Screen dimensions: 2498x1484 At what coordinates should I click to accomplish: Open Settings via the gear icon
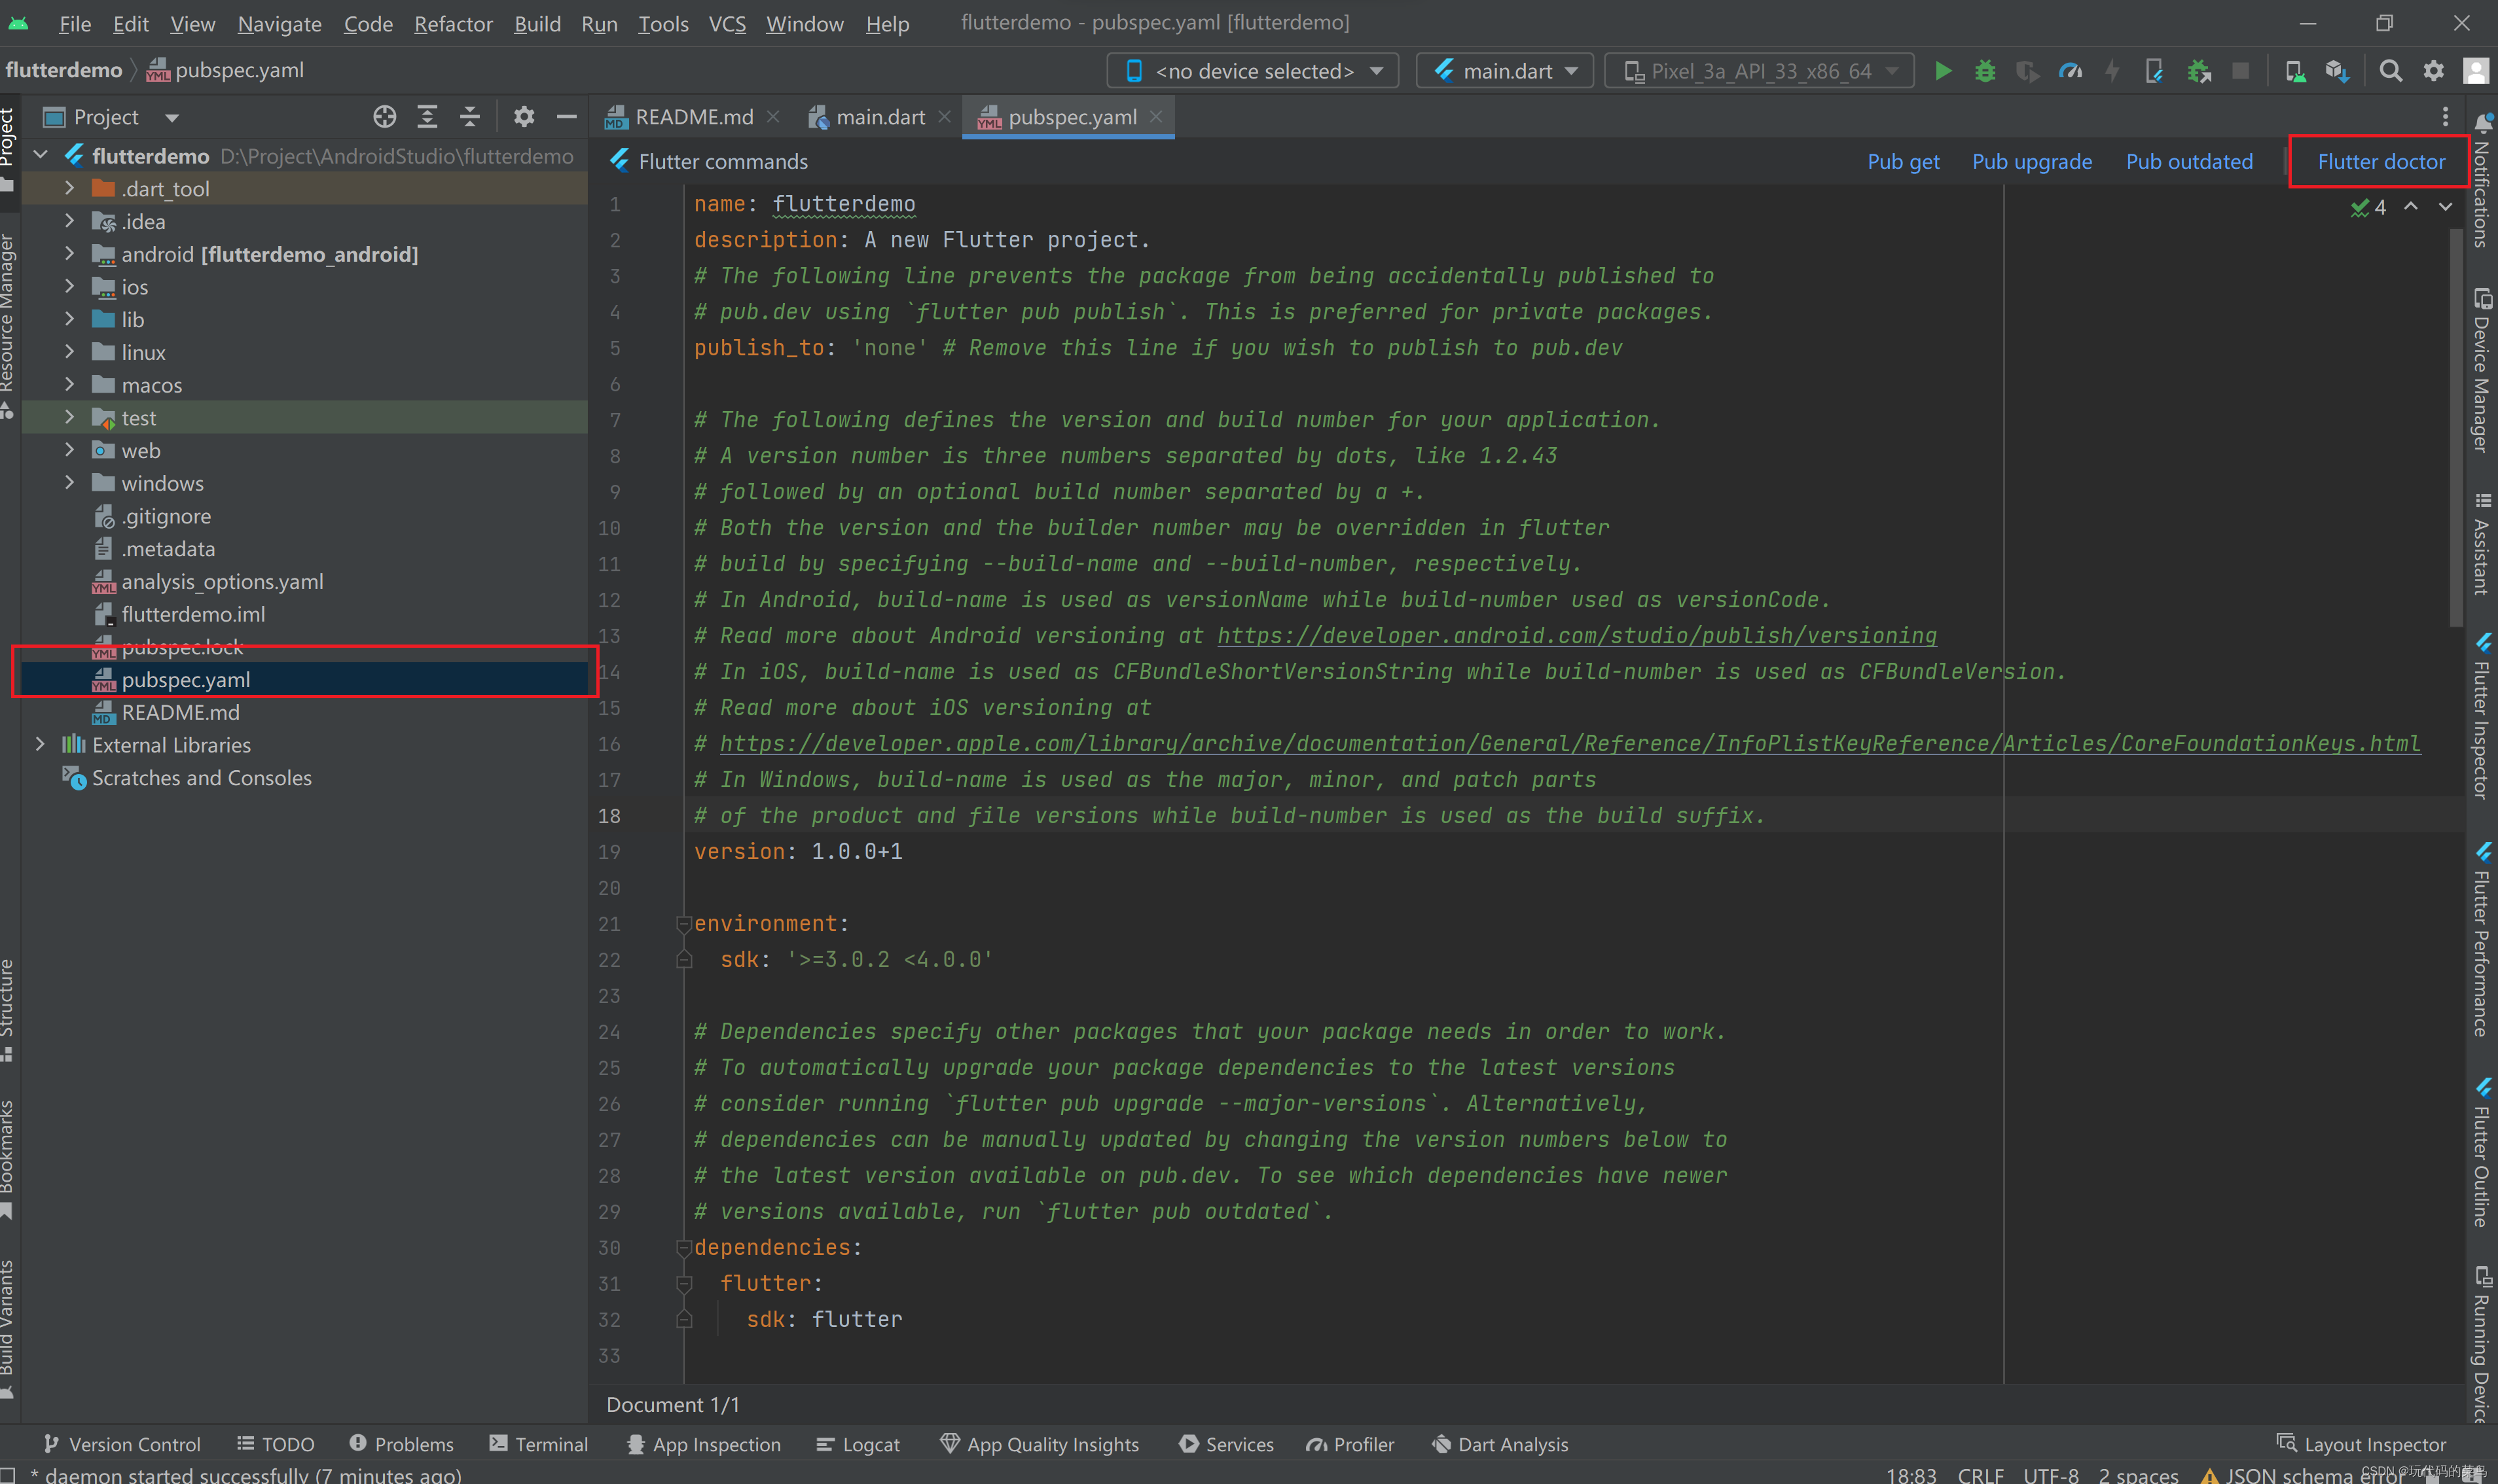[2434, 70]
